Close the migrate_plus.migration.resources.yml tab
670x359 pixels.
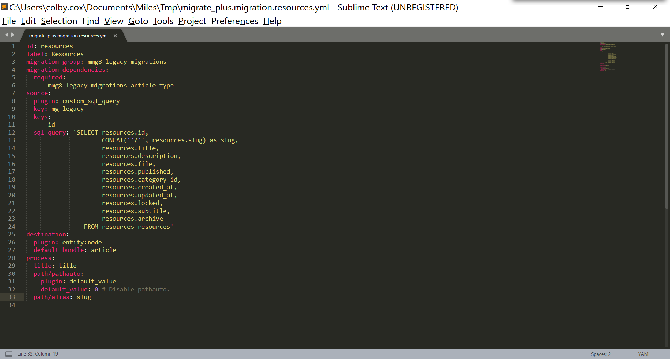coord(115,36)
